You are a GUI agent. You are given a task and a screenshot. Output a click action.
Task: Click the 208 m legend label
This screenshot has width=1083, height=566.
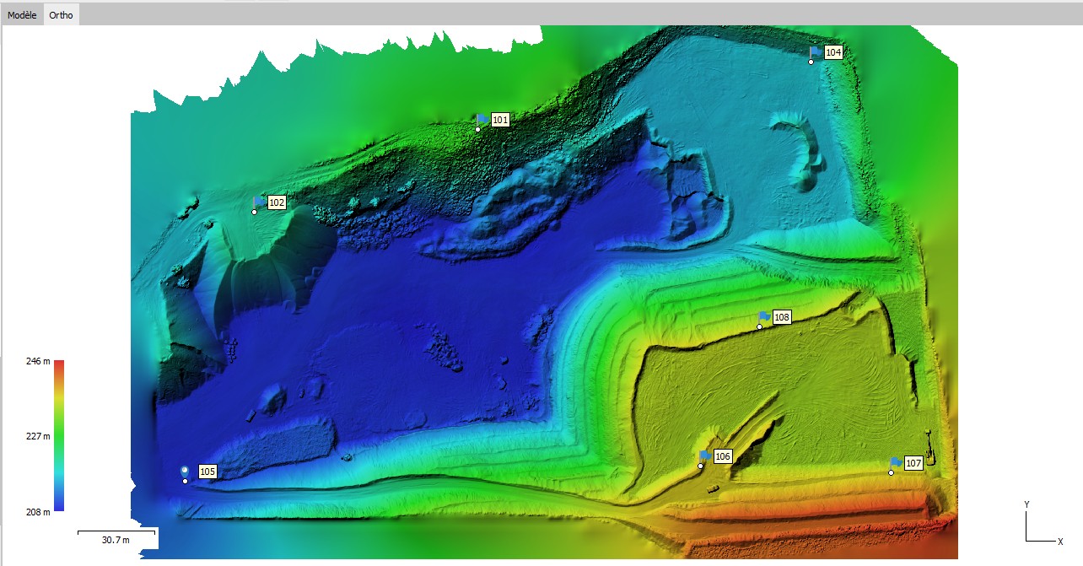pos(37,510)
